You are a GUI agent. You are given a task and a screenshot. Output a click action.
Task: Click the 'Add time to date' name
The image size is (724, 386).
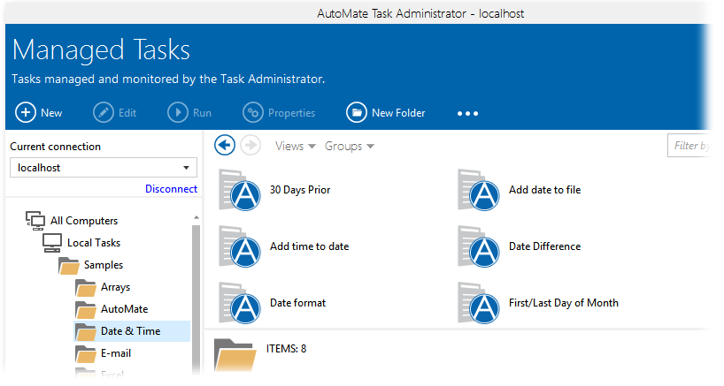coord(310,246)
